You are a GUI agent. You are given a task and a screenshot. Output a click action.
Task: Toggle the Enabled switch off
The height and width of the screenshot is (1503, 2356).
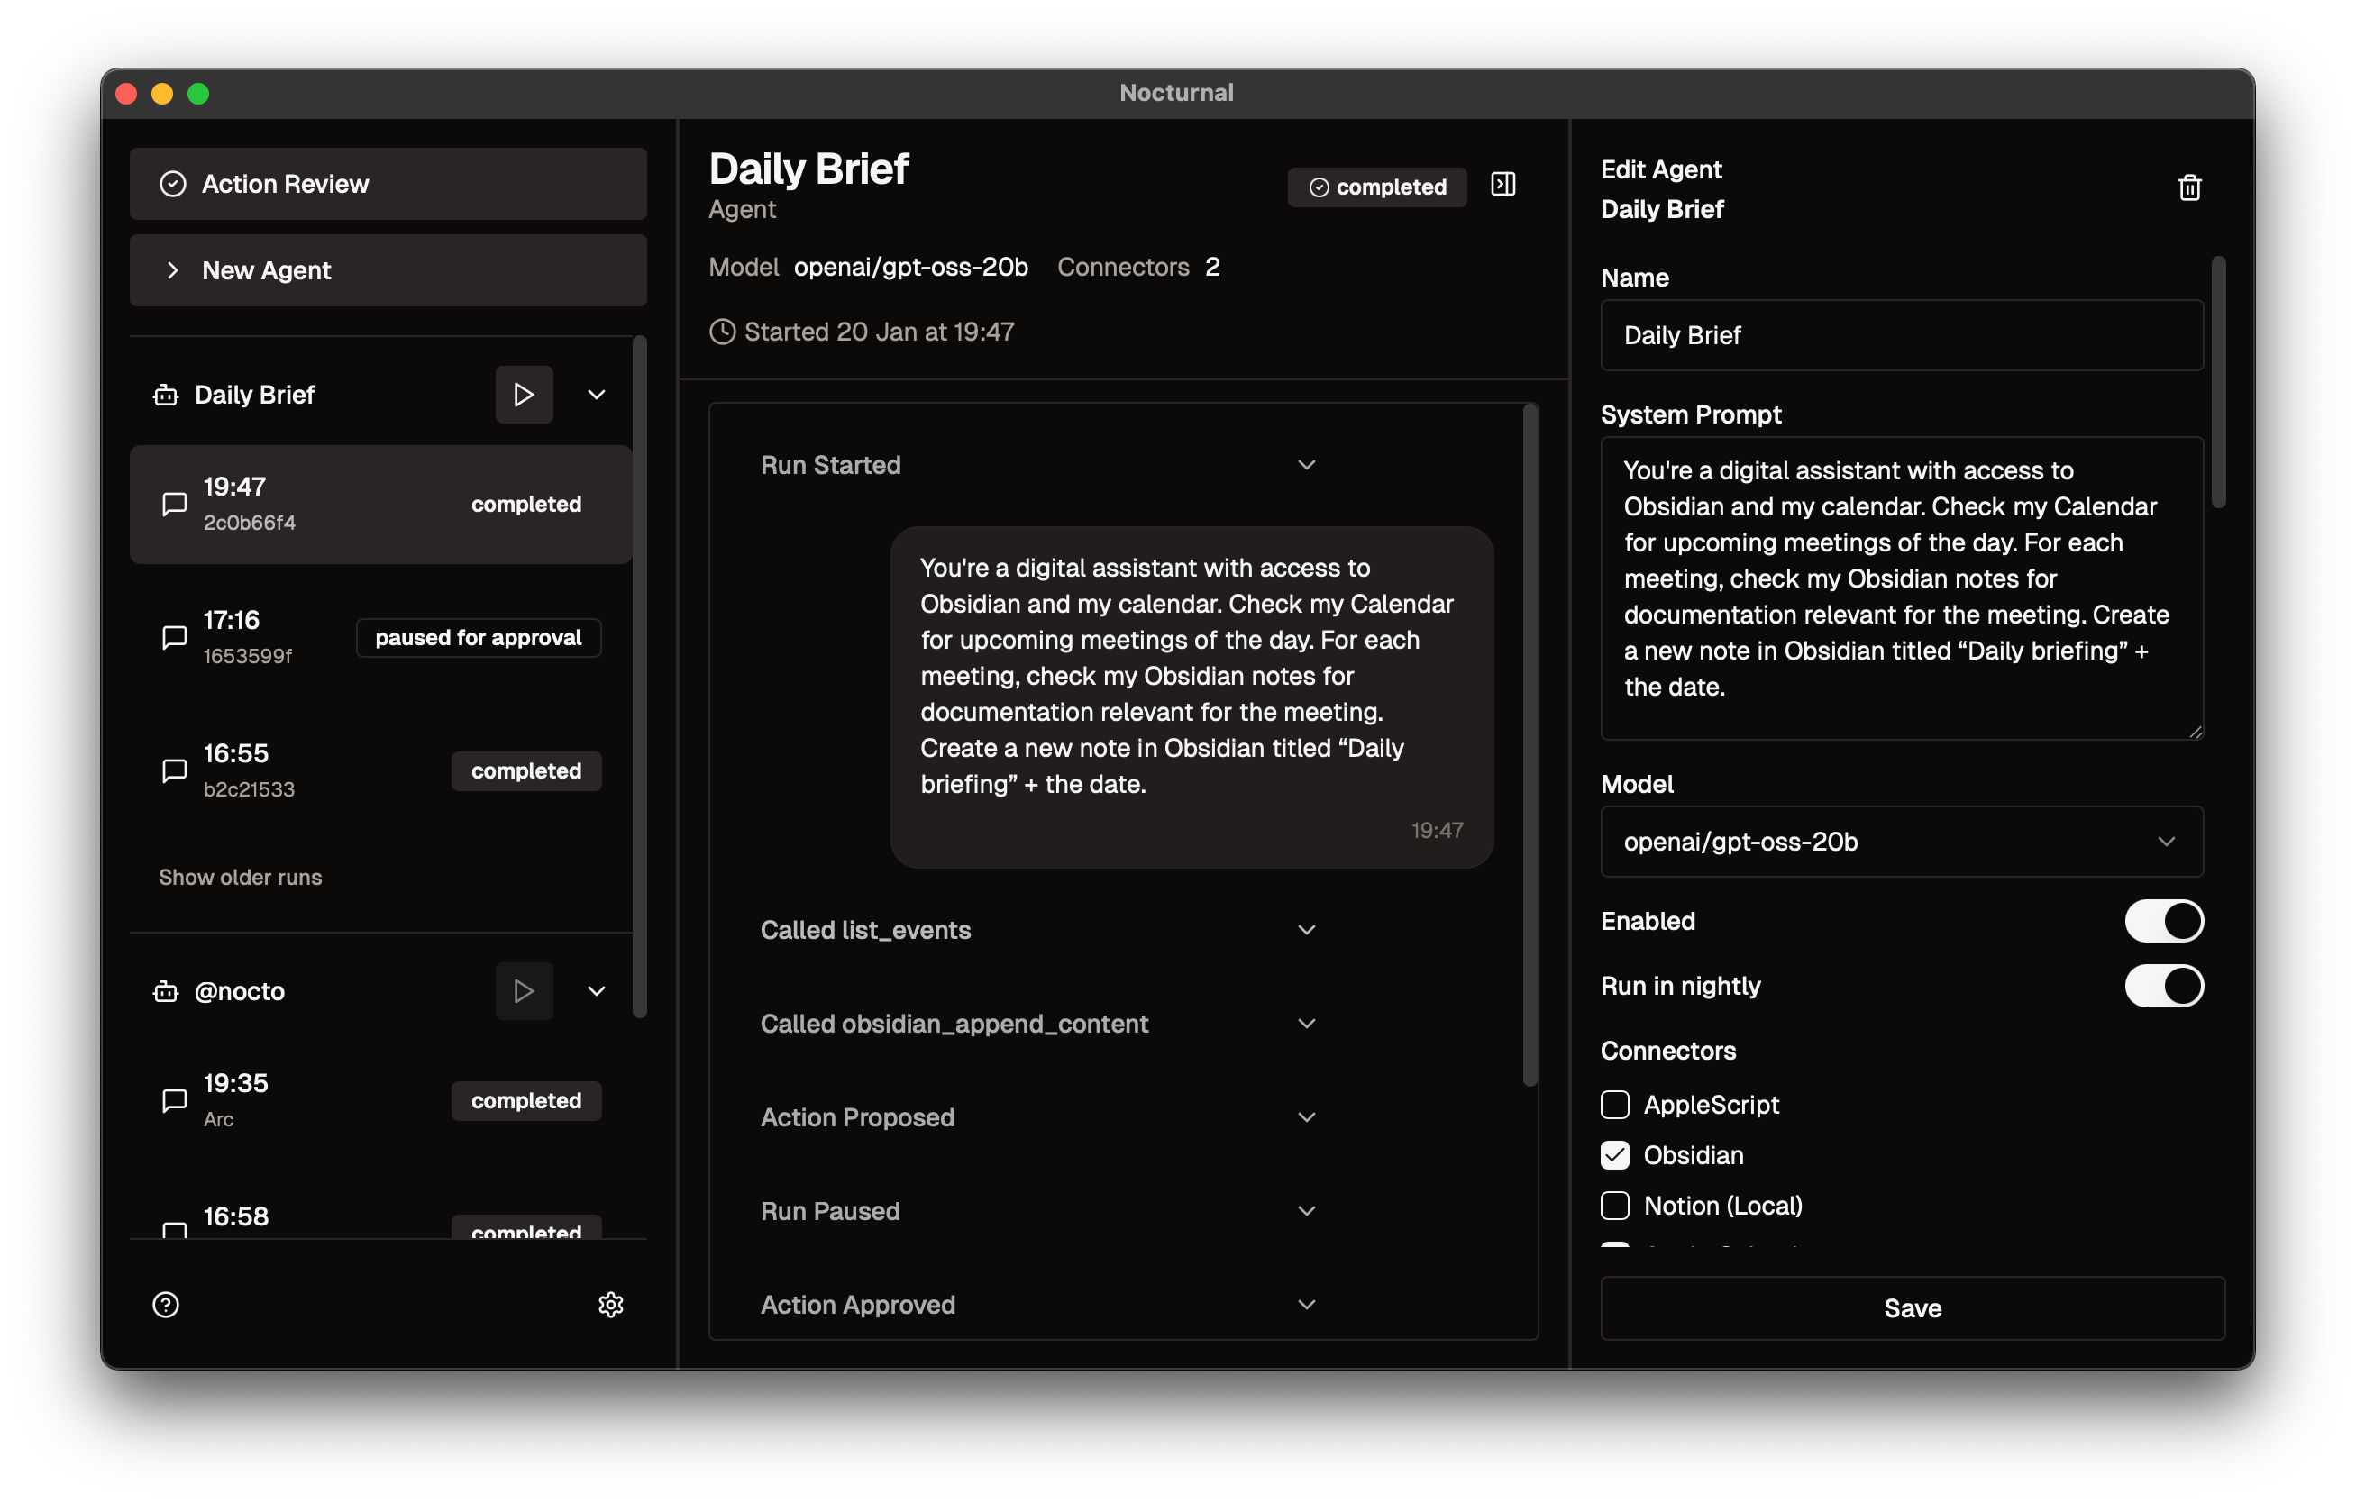(2163, 920)
